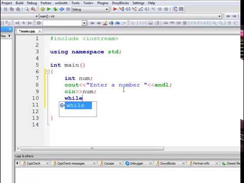
Task: Show more management tabs with arrow
Action: (9, 36)
